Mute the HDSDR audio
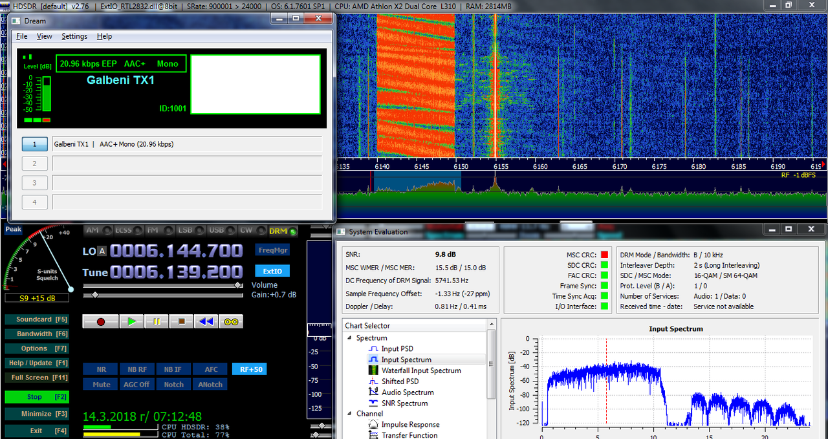Image resolution: width=828 pixels, height=439 pixels. pyautogui.click(x=101, y=384)
